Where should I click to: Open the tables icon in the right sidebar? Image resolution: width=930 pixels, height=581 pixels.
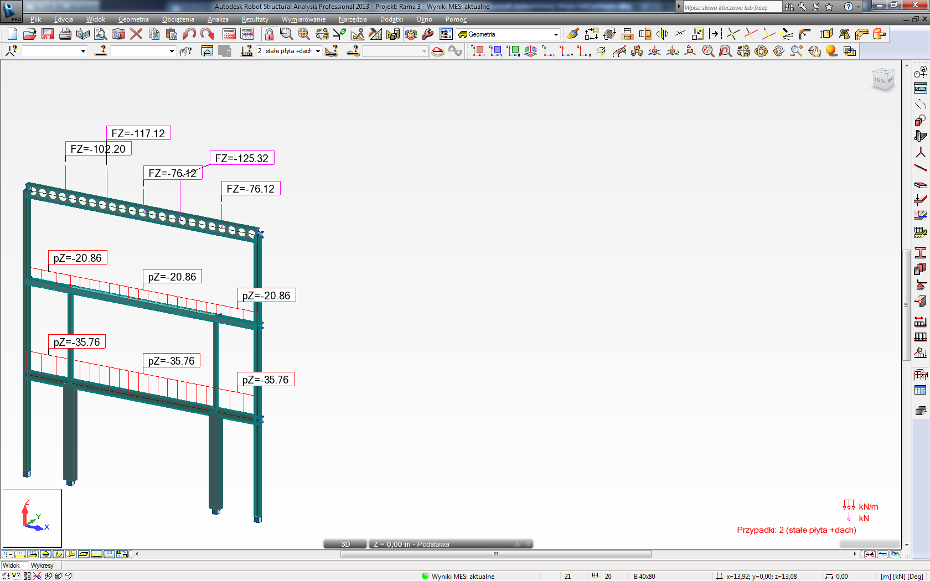click(921, 391)
